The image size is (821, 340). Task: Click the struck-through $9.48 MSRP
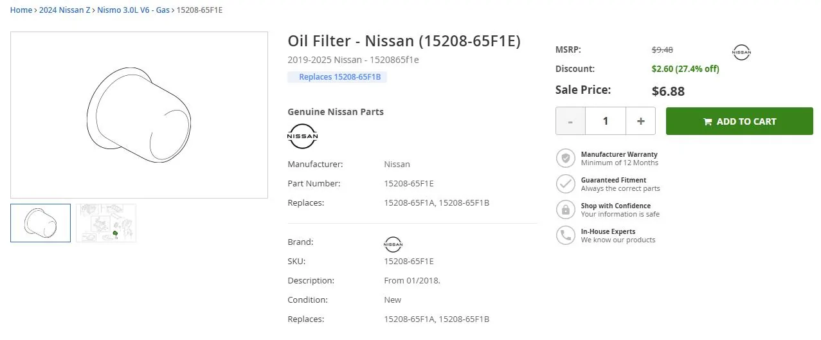(x=662, y=49)
